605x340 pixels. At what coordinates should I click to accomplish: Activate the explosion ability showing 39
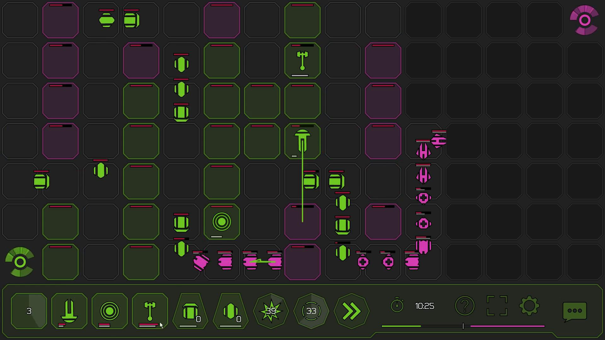coord(271,311)
